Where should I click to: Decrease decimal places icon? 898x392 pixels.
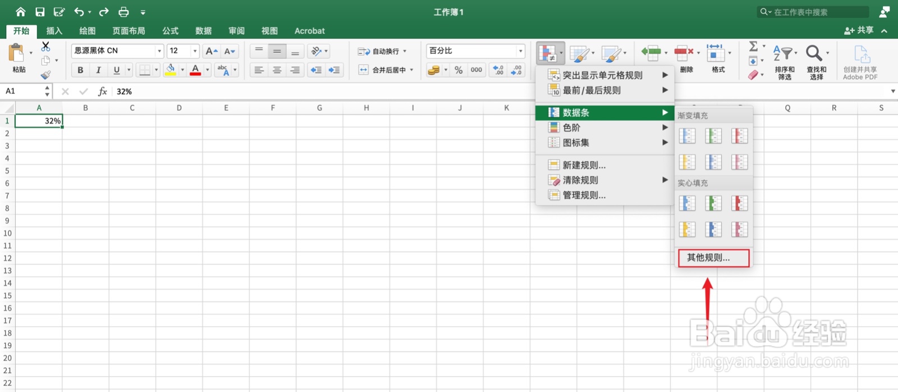point(517,70)
